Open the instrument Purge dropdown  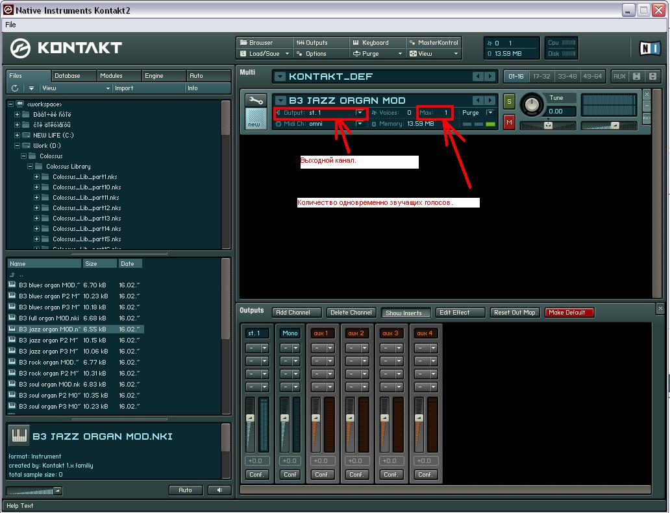(x=490, y=113)
